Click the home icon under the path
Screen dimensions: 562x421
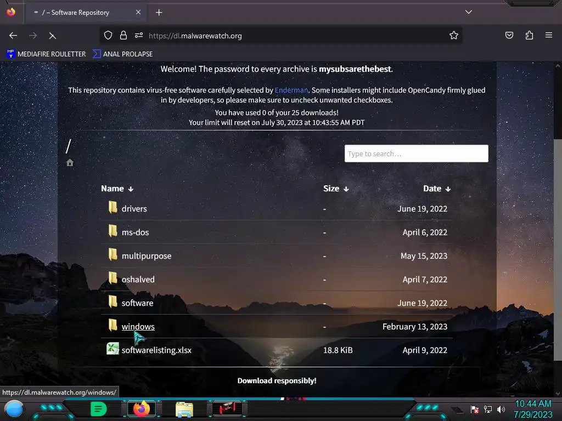pos(70,162)
